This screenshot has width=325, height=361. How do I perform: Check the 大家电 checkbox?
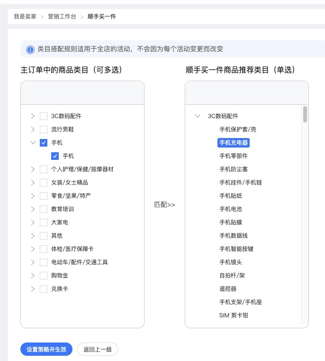[44, 222]
